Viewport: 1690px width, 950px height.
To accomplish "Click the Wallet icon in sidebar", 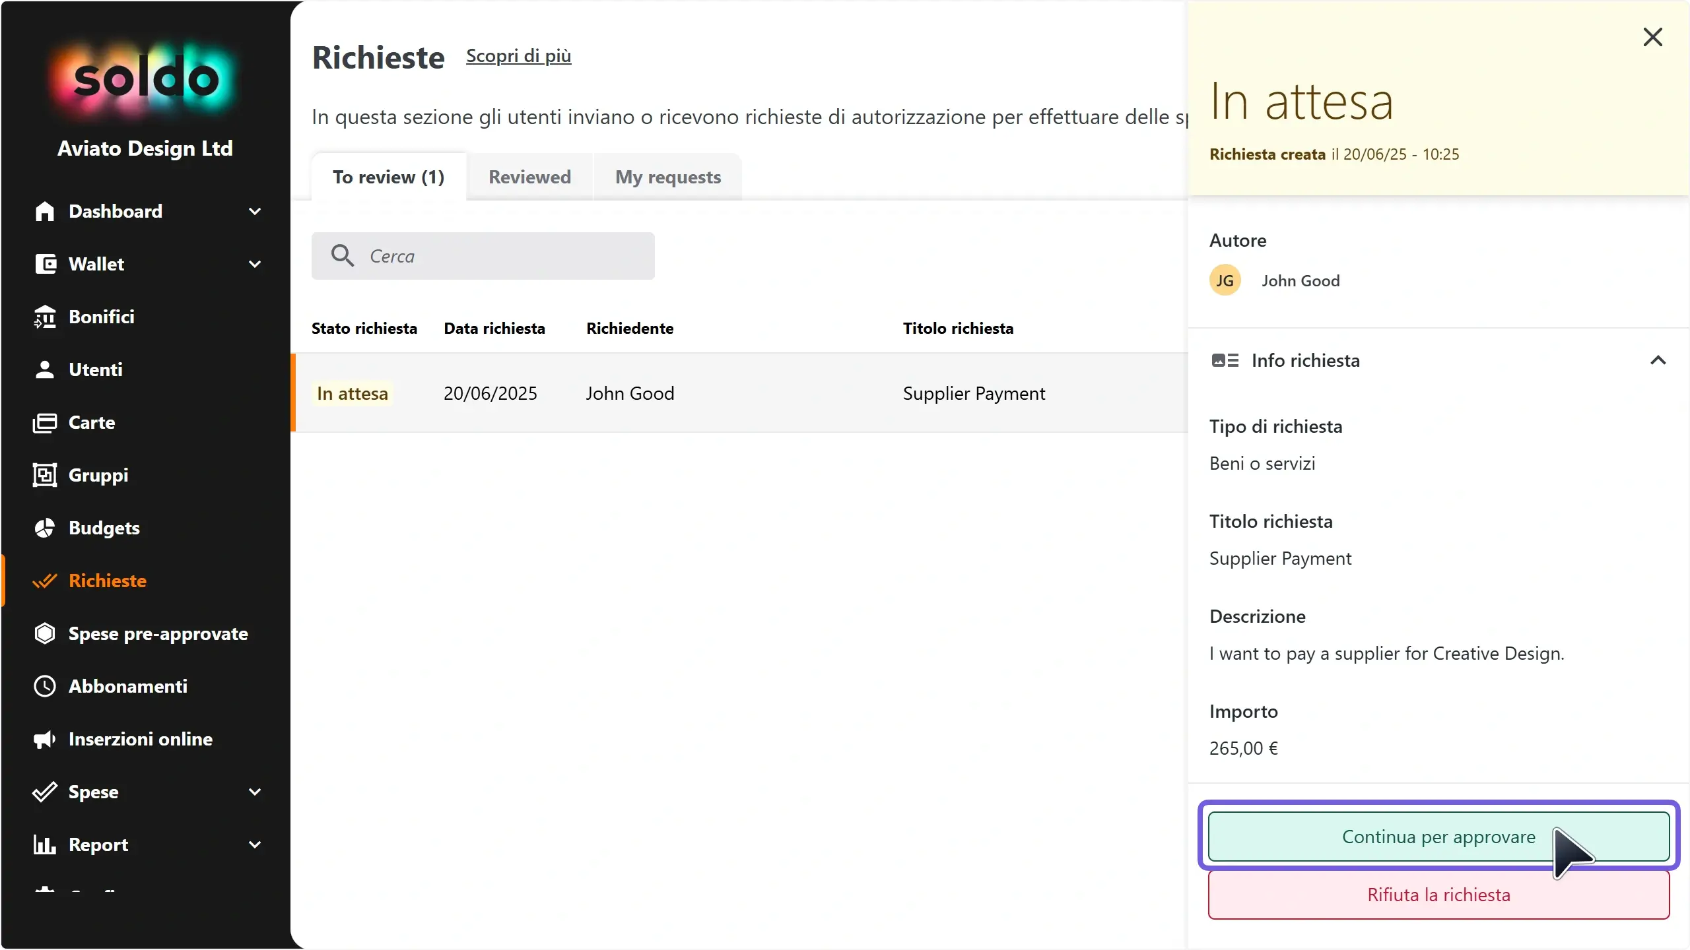I will click(x=44, y=264).
